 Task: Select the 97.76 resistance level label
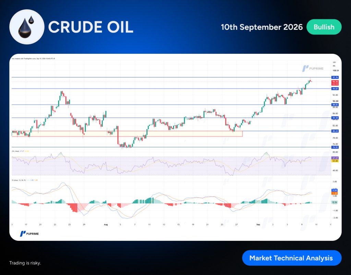335,77
